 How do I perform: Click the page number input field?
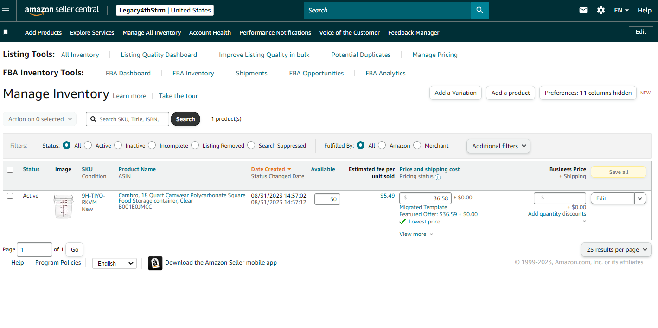[34, 249]
